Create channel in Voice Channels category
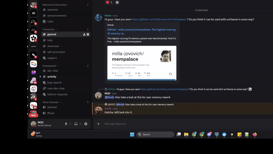Image resolution: width=273 pixels, height=154 pixels. pos(88,102)
